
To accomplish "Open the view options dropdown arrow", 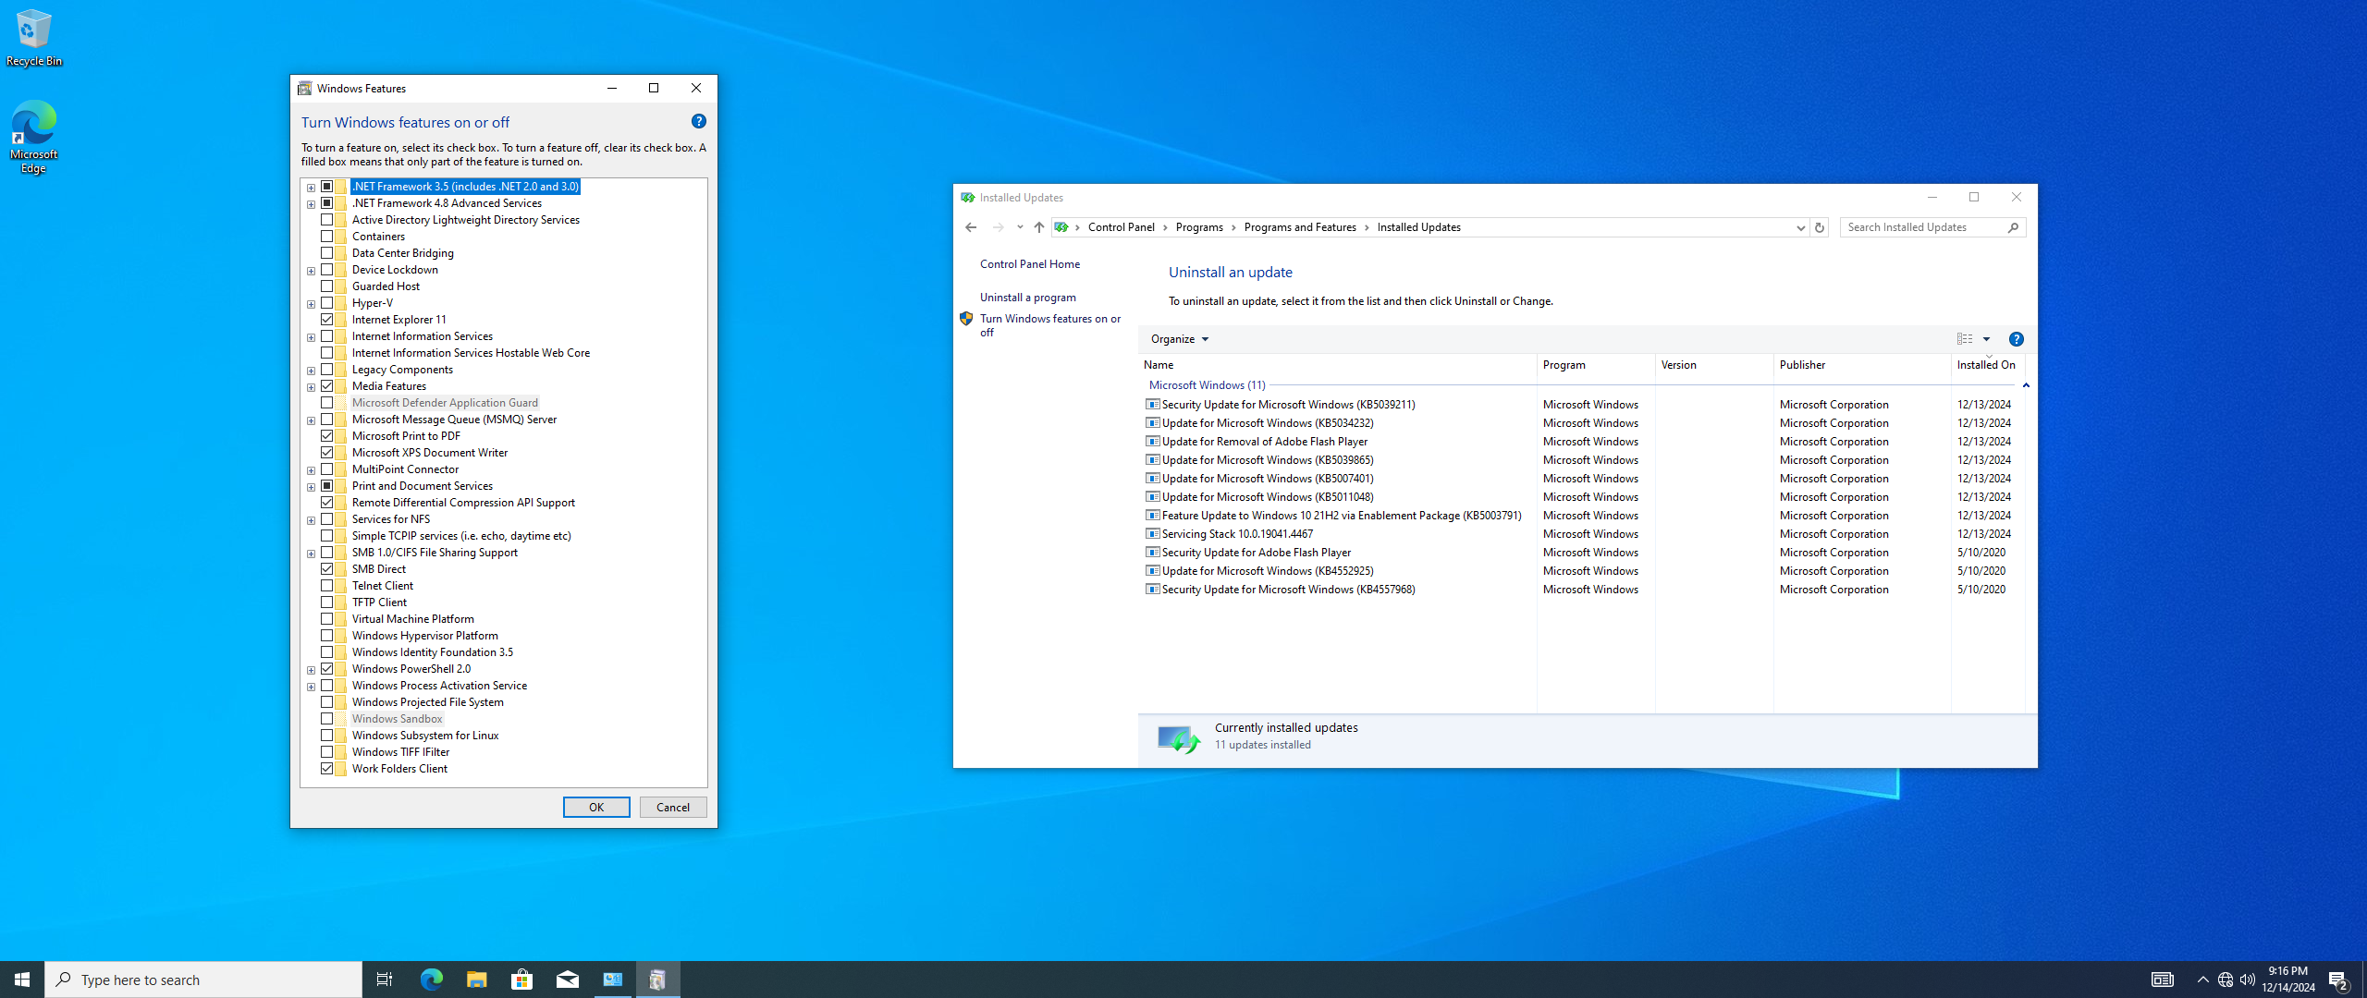I will pos(1986,339).
